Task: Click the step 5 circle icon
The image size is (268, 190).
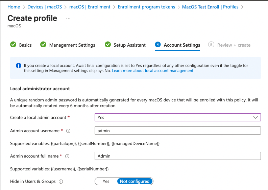Action: pos(211,45)
